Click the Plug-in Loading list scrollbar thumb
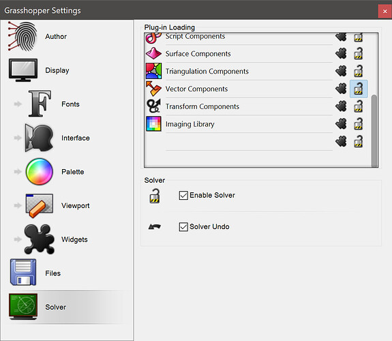The image size is (392, 341). tap(374, 131)
